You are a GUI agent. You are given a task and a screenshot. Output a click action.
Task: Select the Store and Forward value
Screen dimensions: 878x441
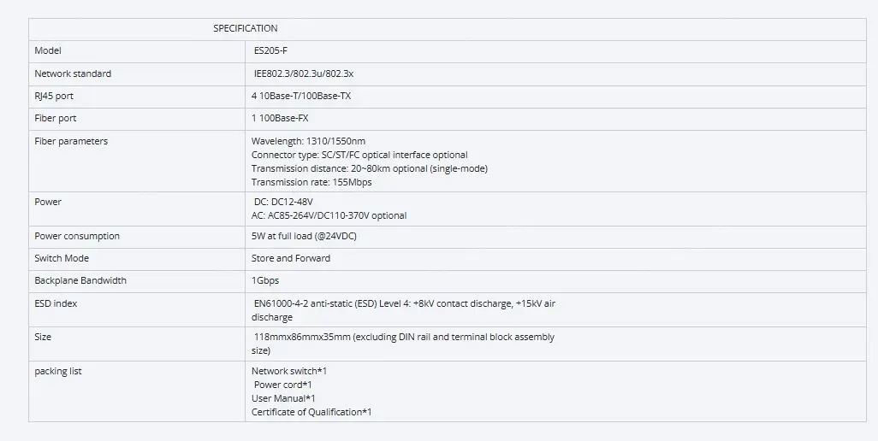(x=291, y=258)
